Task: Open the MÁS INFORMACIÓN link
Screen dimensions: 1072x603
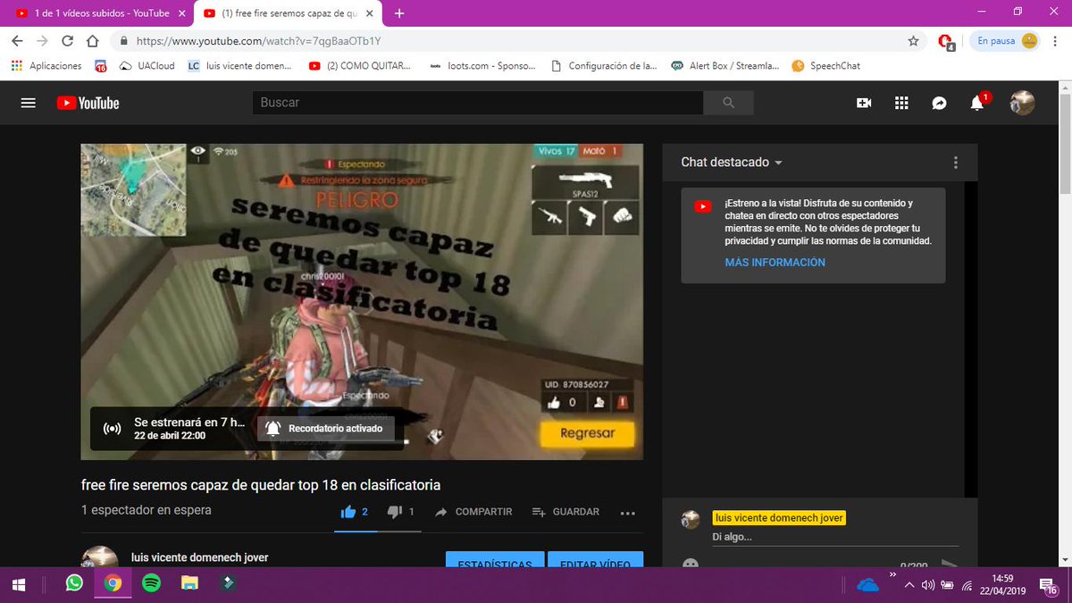Action: click(x=775, y=263)
